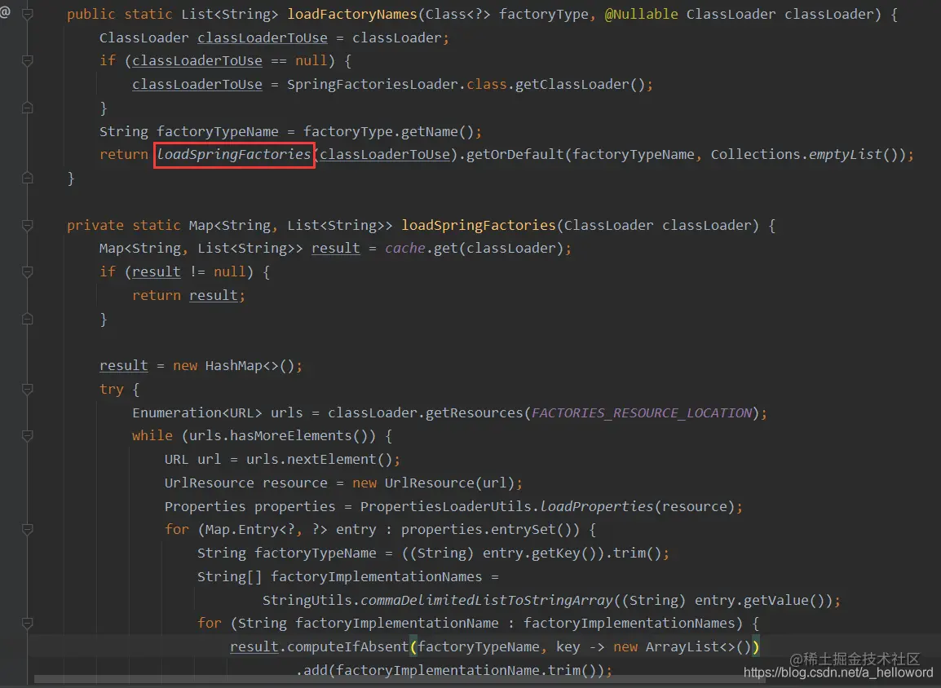Click the getClassLoader() call

(x=580, y=85)
